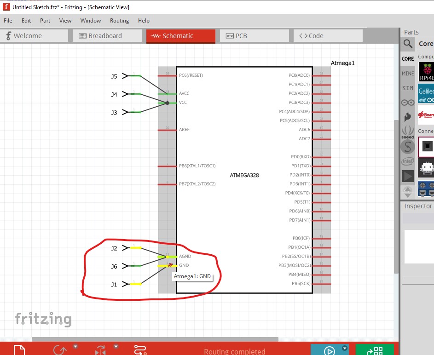Select the CORE parts bin
434x355 pixels.
pyautogui.click(x=408, y=59)
